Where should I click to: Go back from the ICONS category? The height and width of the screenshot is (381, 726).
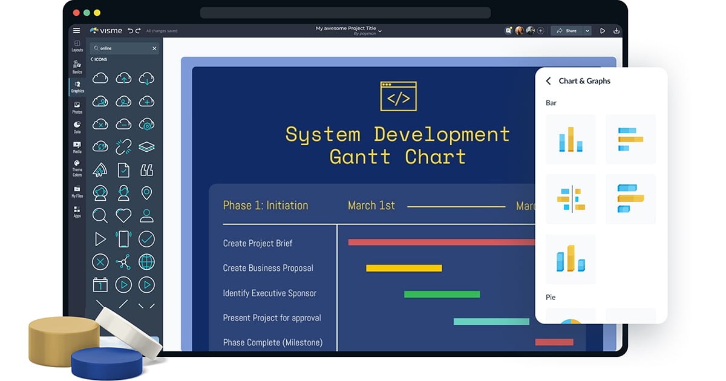pos(92,59)
